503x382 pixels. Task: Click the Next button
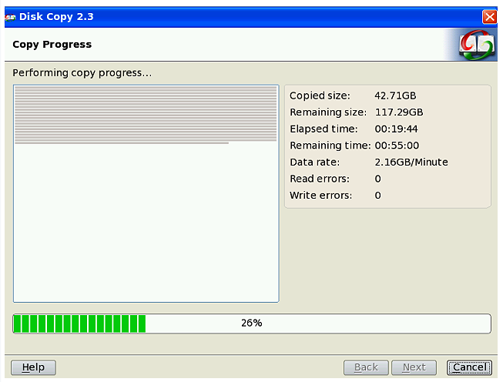tap(414, 367)
